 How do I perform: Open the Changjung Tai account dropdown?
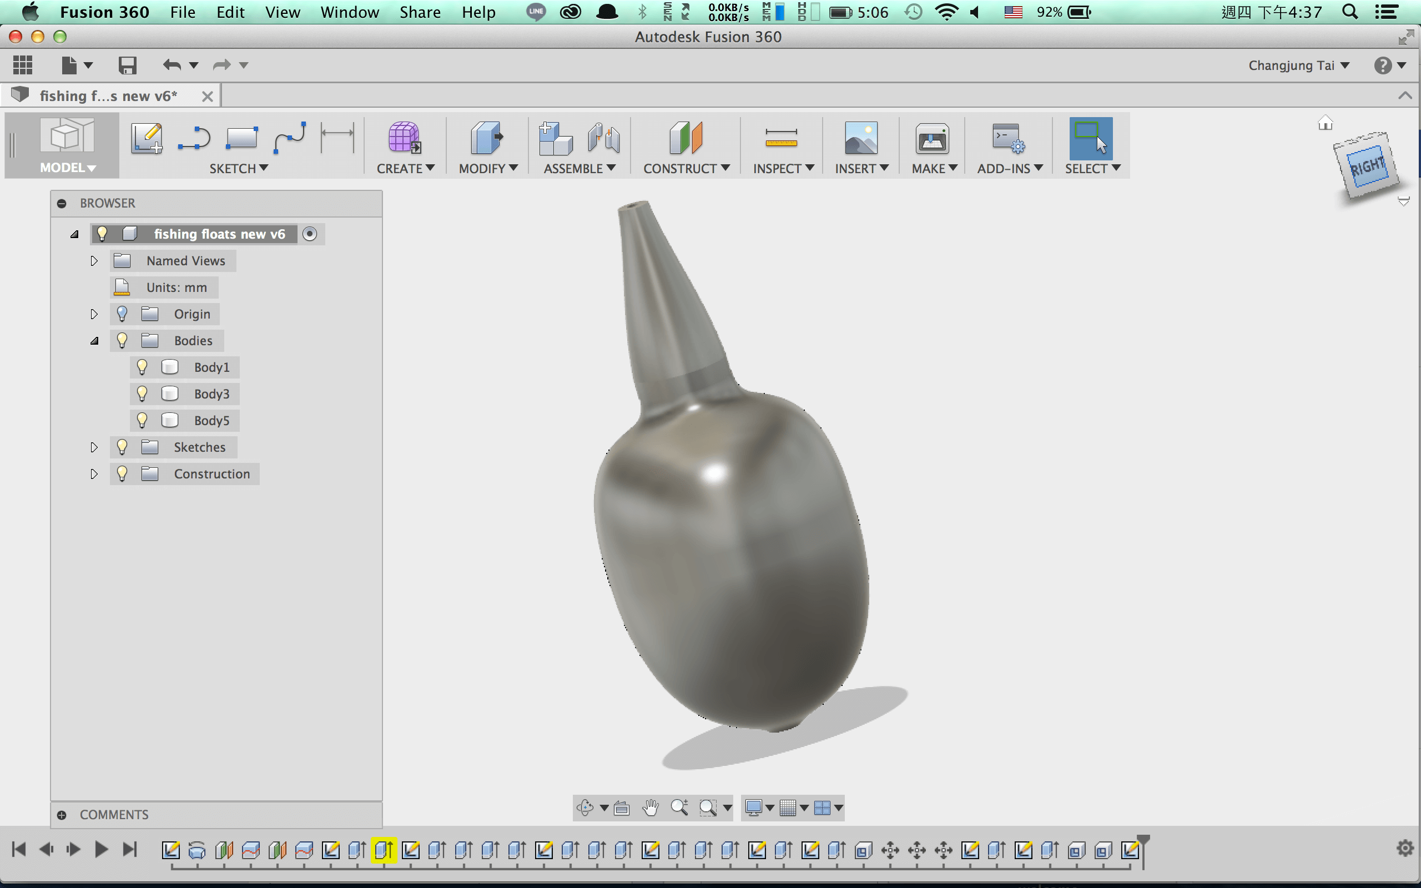pyautogui.click(x=1298, y=65)
